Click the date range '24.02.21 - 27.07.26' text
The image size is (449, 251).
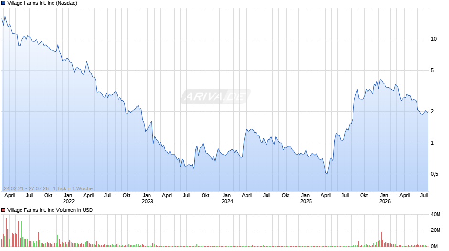[26, 188]
